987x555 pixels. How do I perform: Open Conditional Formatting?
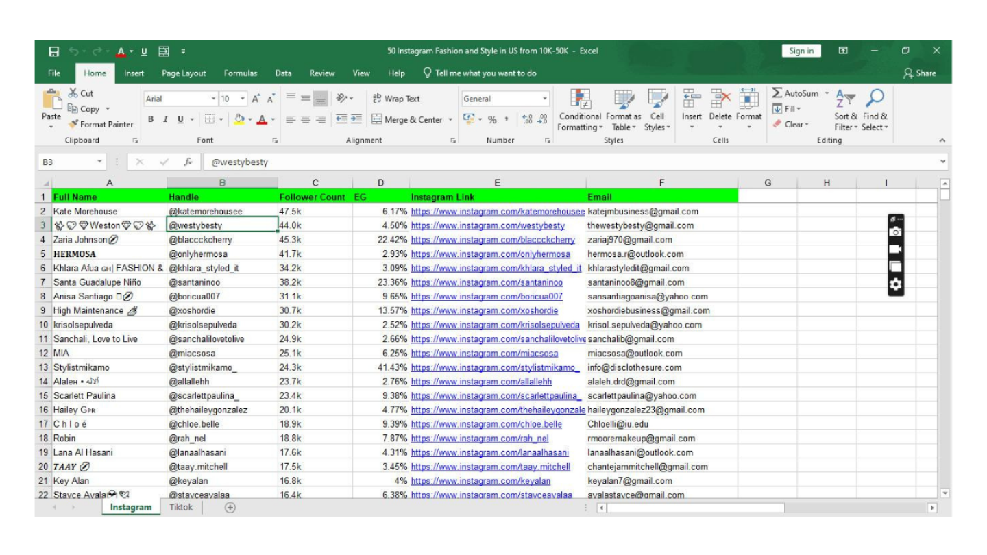[x=580, y=110]
